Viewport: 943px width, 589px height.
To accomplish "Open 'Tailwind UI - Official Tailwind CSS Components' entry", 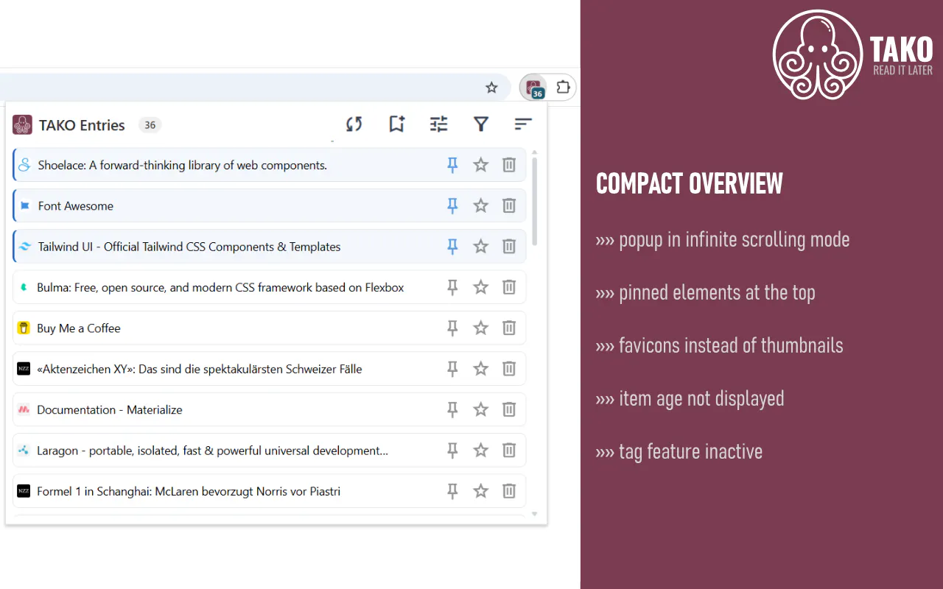I will [x=189, y=247].
